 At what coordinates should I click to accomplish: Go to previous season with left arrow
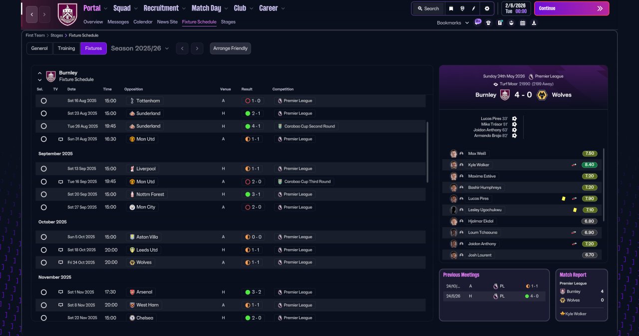[182, 48]
